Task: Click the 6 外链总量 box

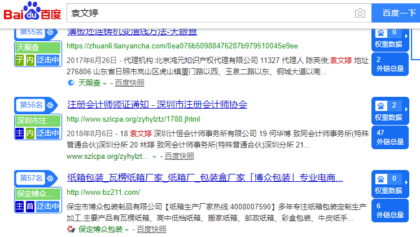Action: (390, 211)
